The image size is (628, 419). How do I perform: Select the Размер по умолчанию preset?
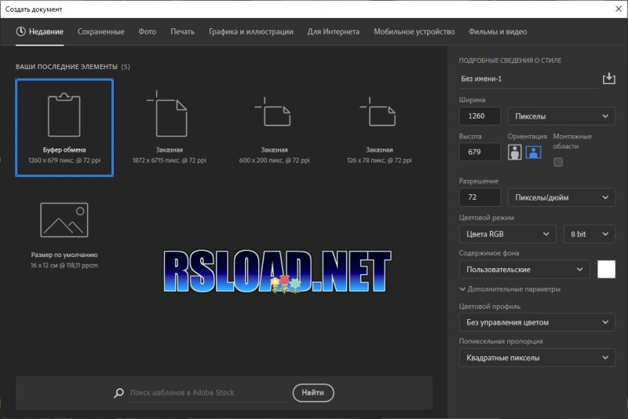(x=64, y=234)
